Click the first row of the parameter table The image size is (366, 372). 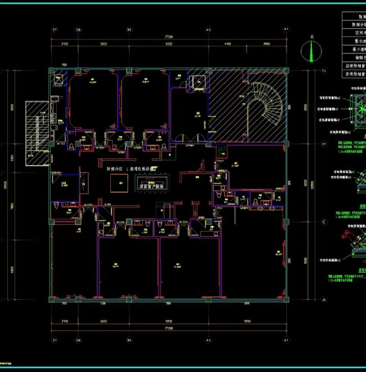354,17
